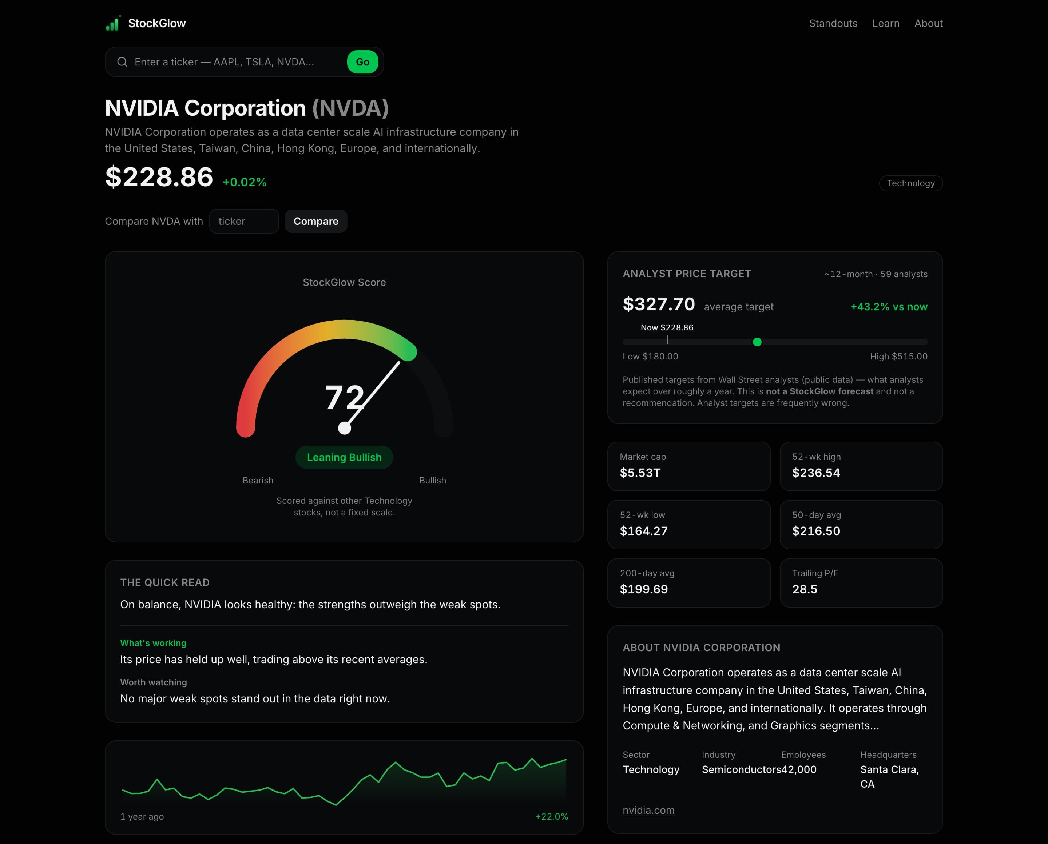Screen dimensions: 1048x844
Task: Click the Bullish gauge label
Action: [433, 480]
